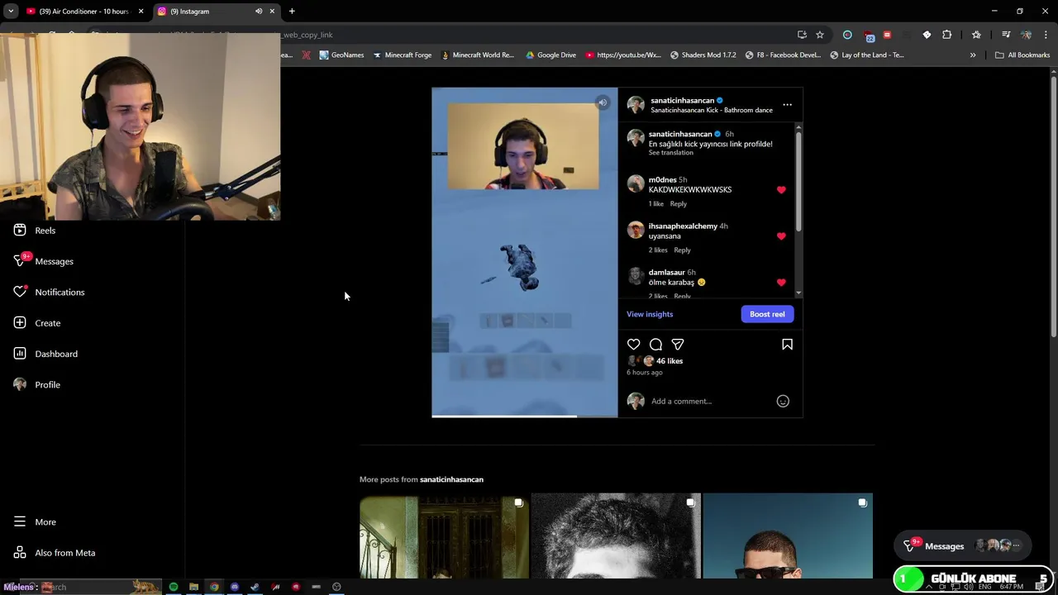Open the Notifications heart in the sidebar
Screen dimensions: 1058x595
point(49,293)
